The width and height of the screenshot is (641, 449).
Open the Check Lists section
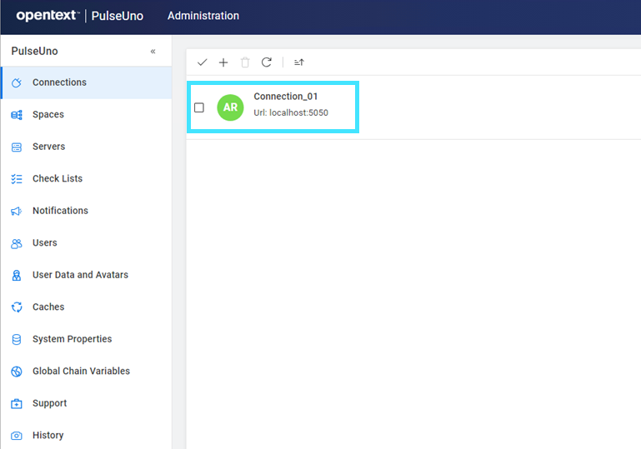click(x=58, y=179)
